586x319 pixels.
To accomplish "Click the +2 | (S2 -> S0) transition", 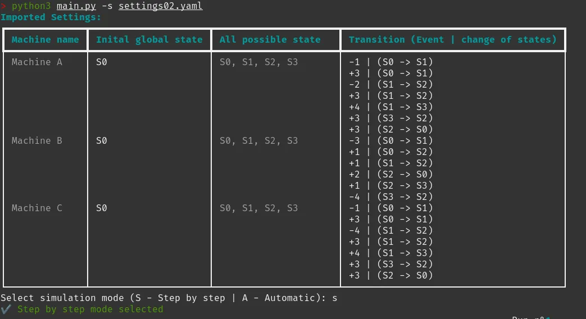I will [x=390, y=175].
